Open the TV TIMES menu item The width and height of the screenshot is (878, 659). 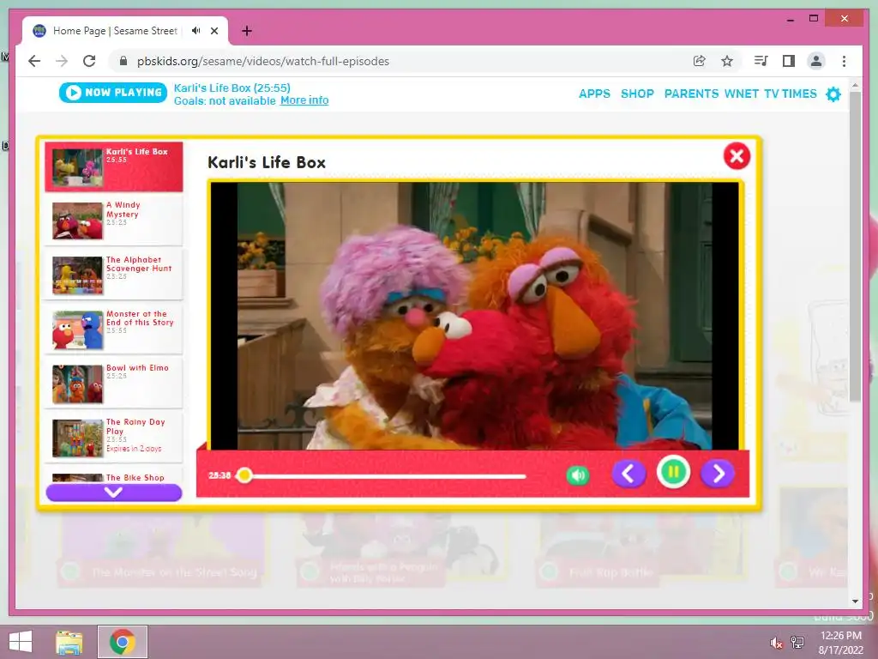(790, 94)
